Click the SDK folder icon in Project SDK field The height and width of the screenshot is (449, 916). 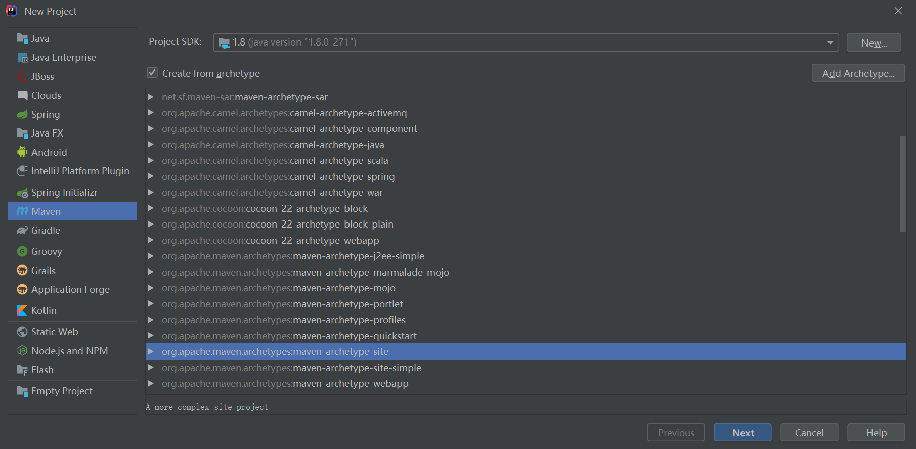[x=224, y=43]
